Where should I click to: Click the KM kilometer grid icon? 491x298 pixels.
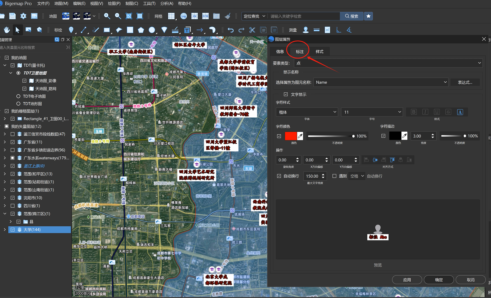click(x=195, y=16)
